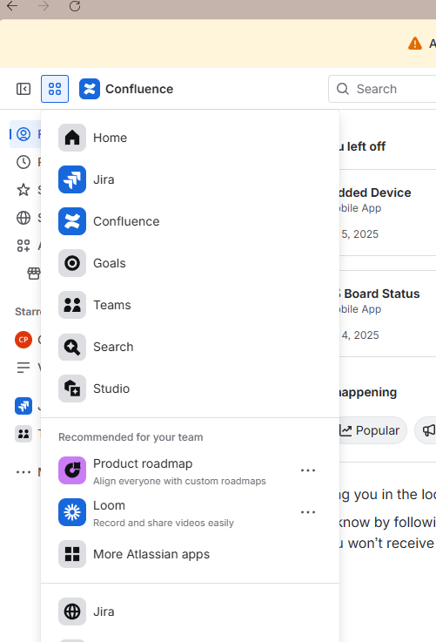Click the 'Recommended for your team' heading
Screen dimensions: 436x642
pyautogui.click(x=131, y=437)
